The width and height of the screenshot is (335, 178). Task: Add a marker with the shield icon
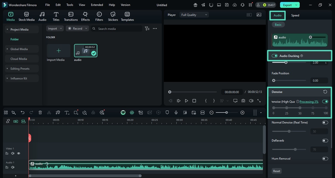167,113
